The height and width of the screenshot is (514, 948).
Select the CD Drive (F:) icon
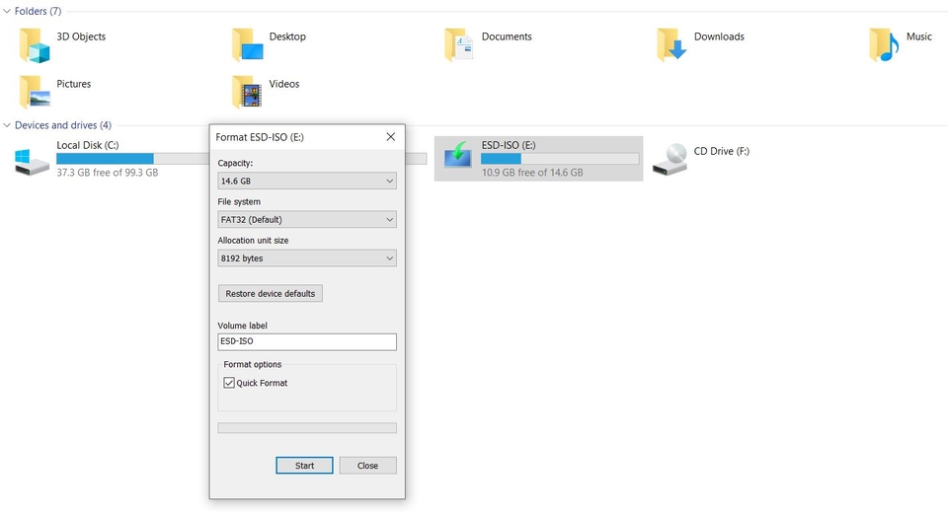pyautogui.click(x=674, y=159)
